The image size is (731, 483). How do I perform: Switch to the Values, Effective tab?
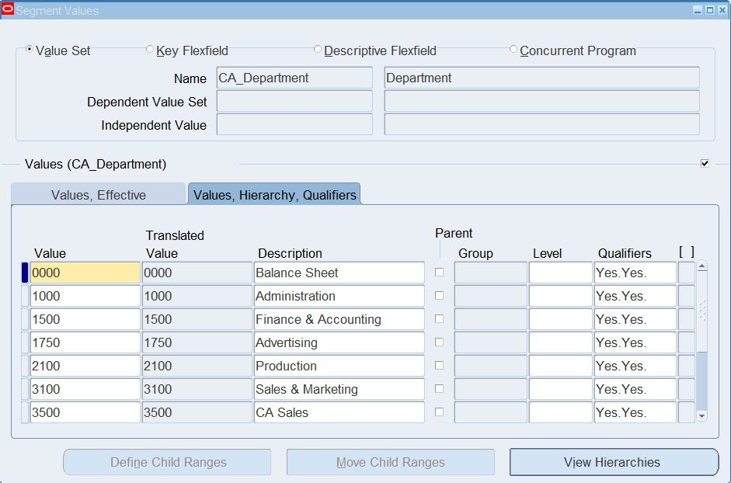(99, 194)
